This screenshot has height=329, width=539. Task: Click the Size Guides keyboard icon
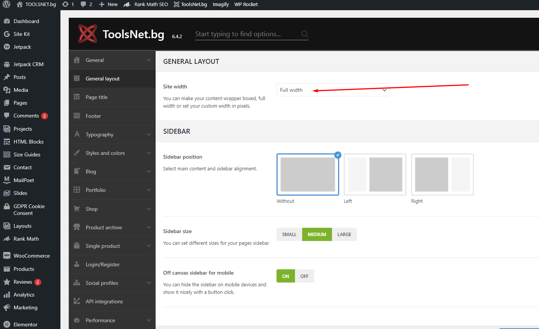coord(7,154)
